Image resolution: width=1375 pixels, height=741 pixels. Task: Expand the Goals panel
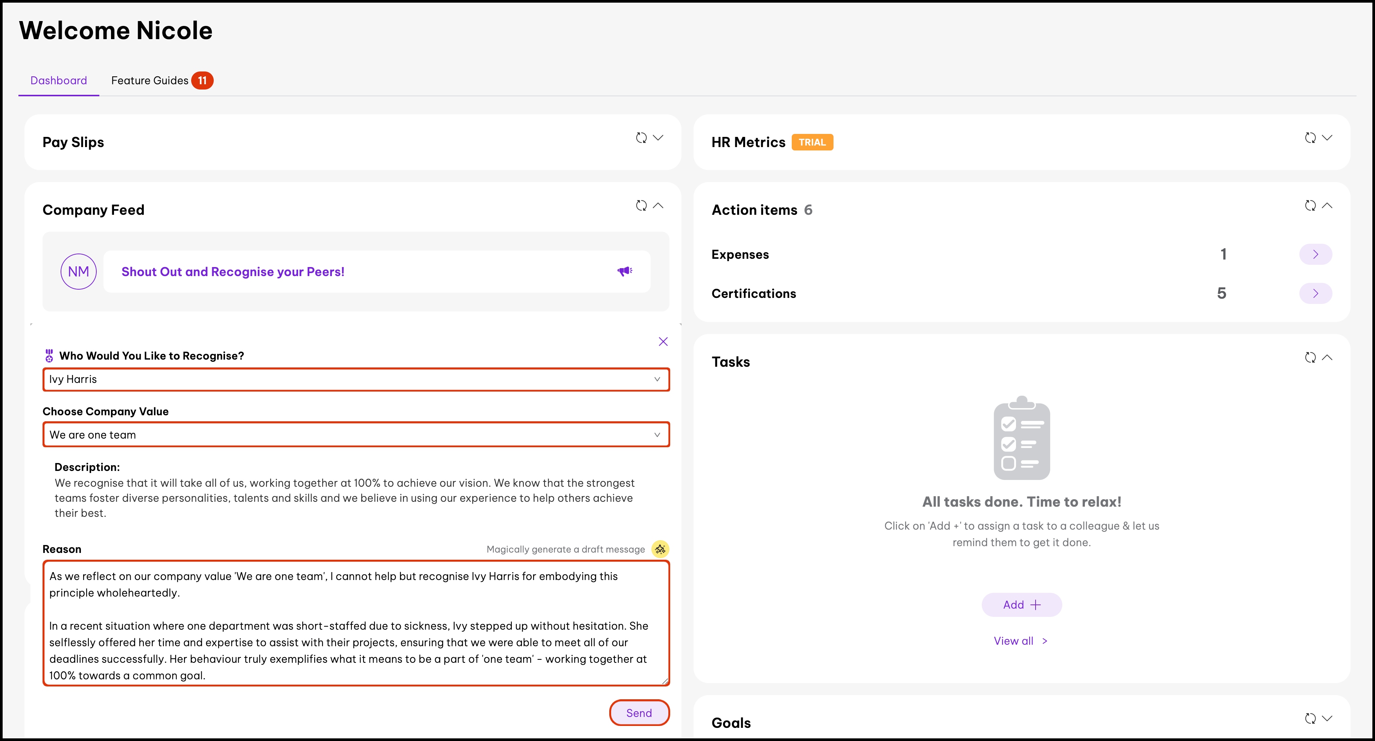pos(1327,718)
